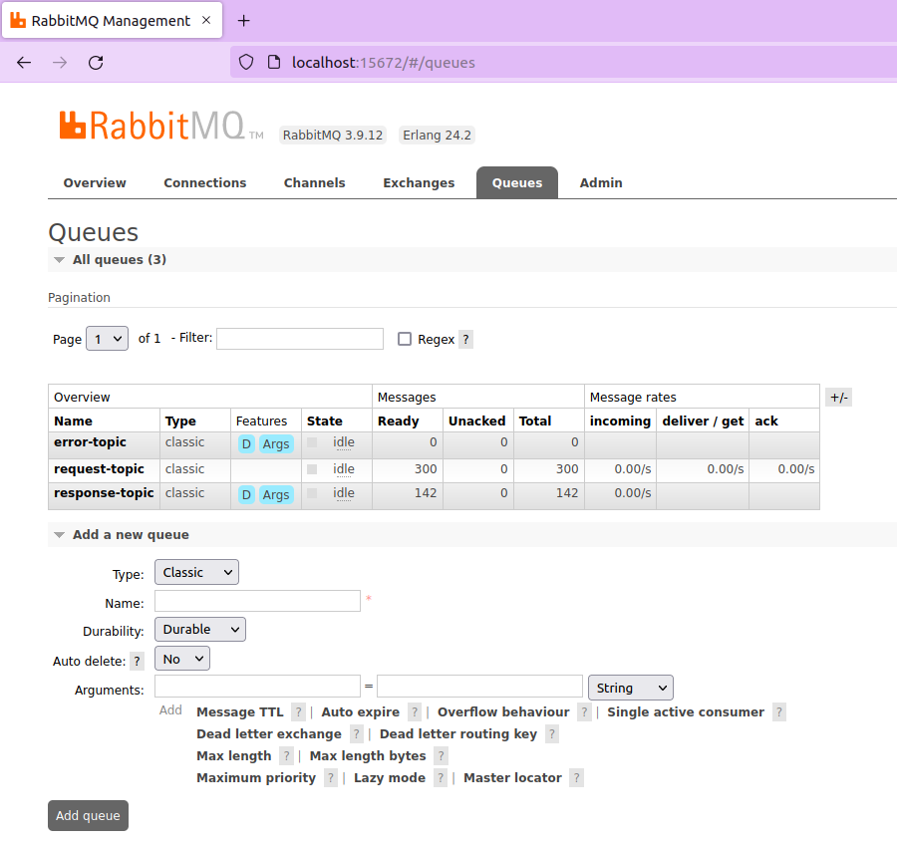Toggle table columns with +/- button
This screenshot has height=843, width=897.
[838, 398]
